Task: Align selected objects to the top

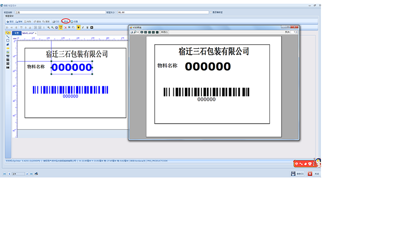Action: (21, 28)
